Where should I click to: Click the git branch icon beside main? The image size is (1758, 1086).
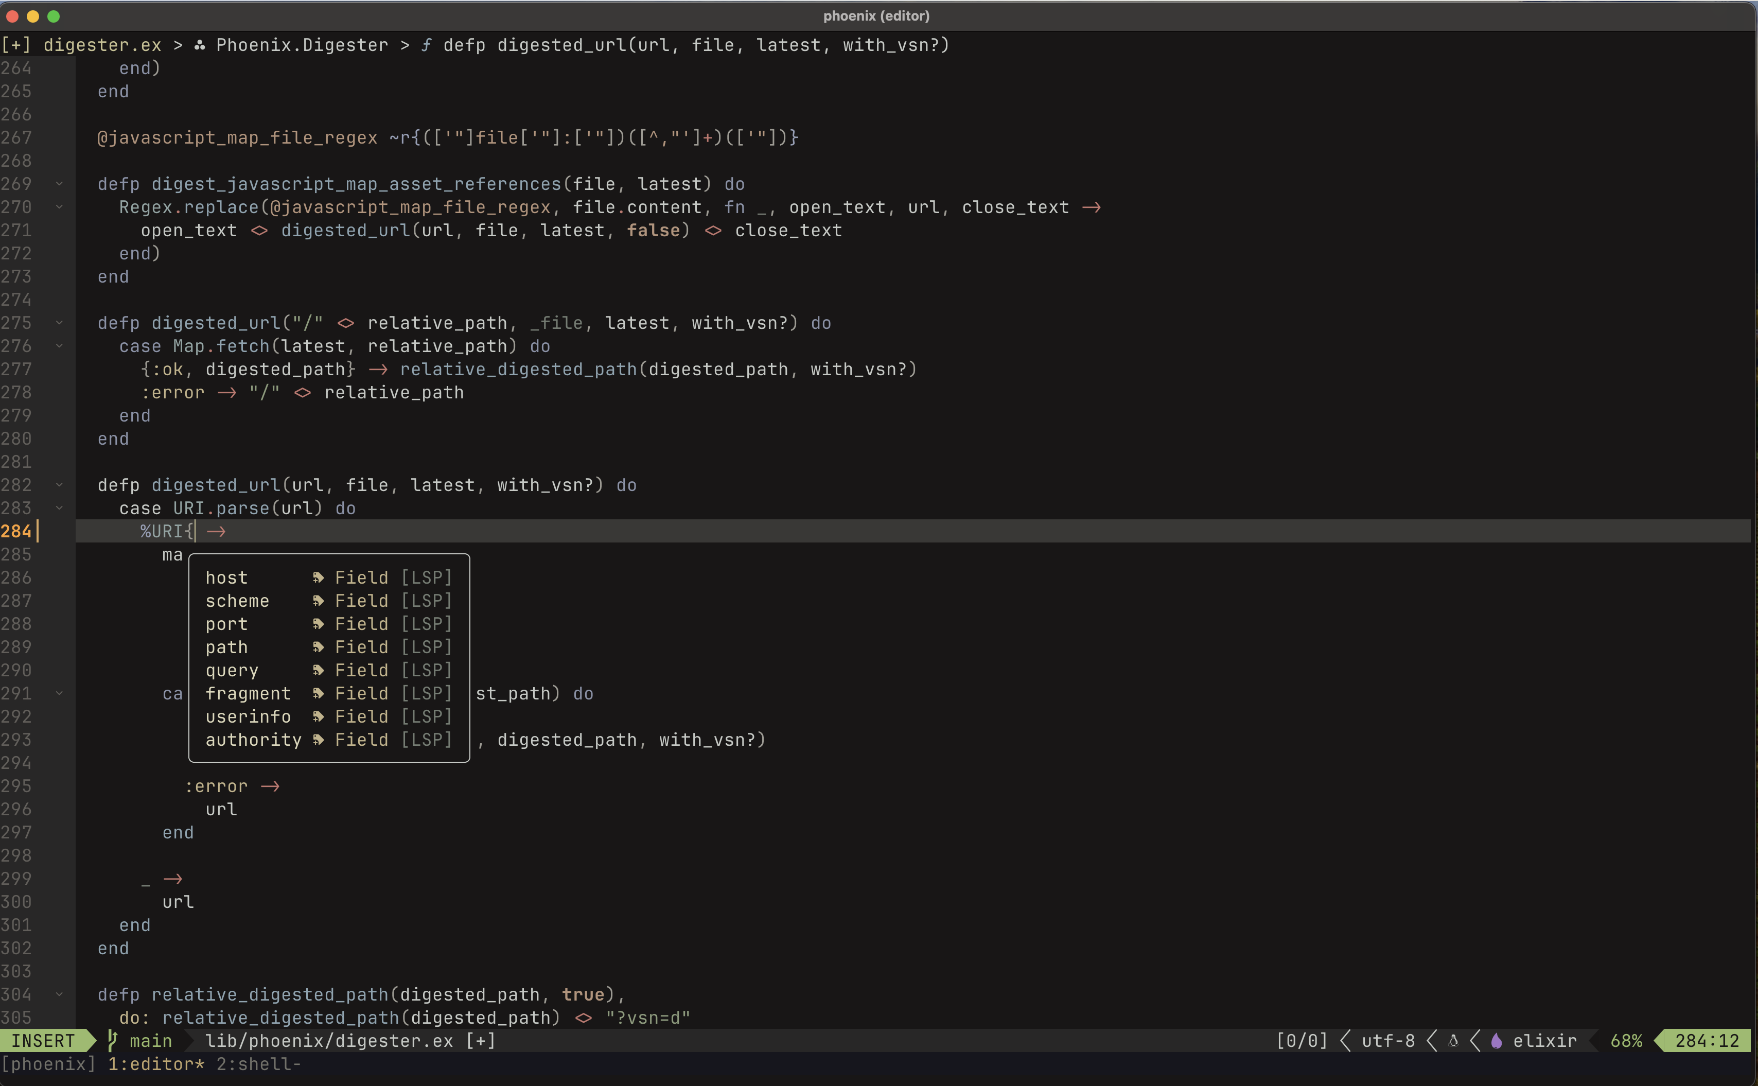tap(112, 1040)
